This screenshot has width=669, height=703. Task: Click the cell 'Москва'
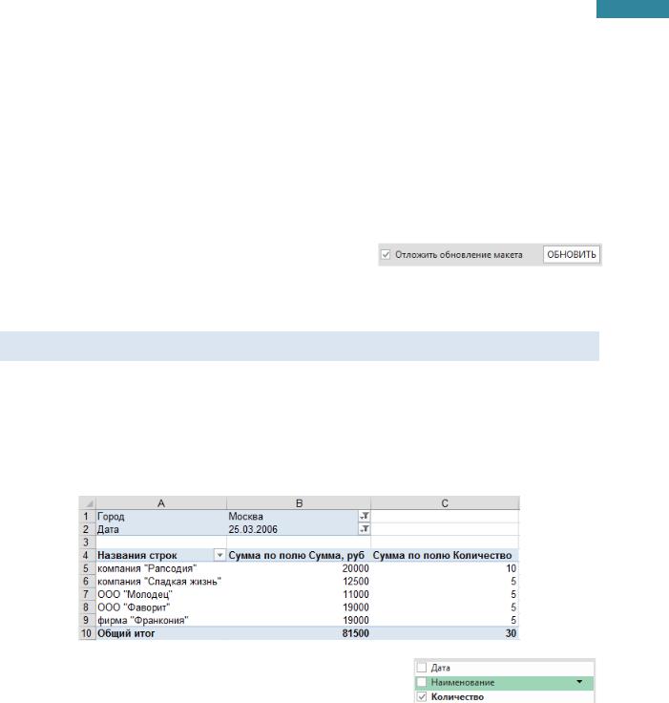299,516
